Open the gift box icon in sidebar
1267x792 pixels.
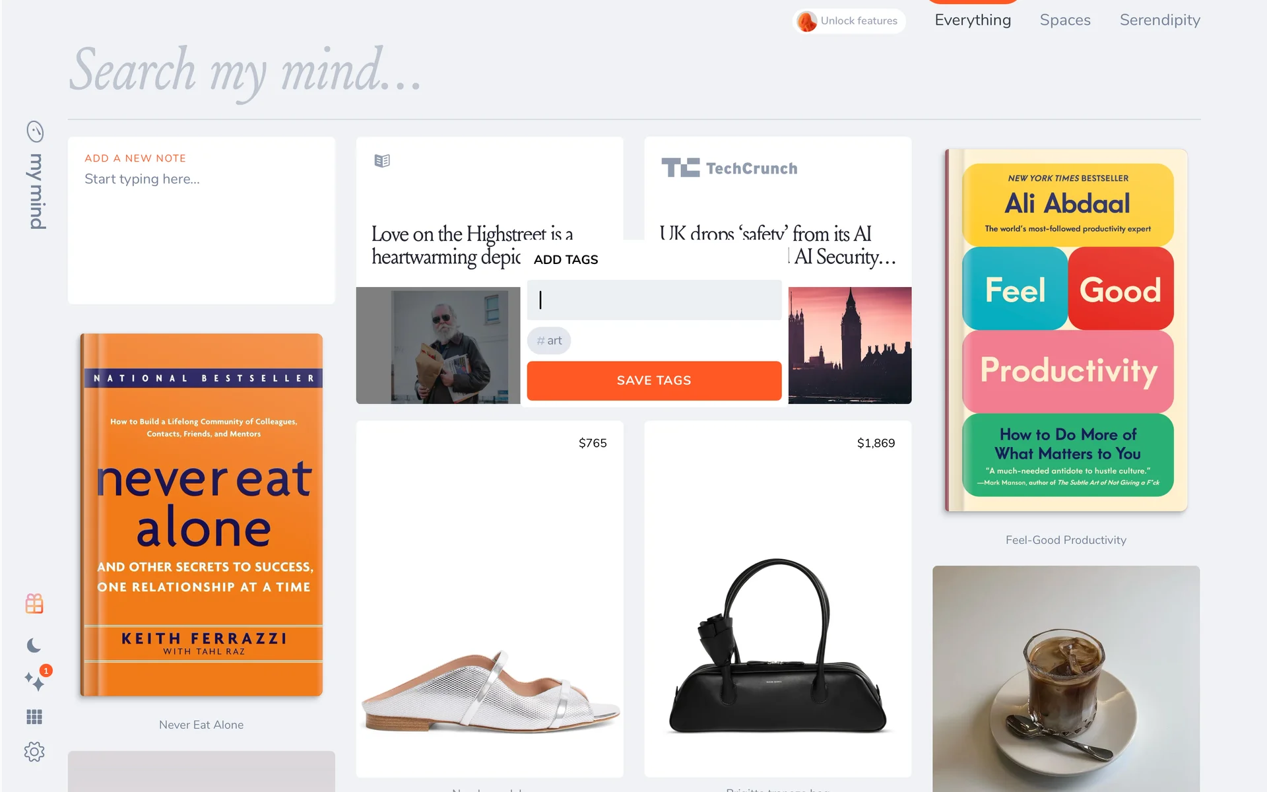pyautogui.click(x=34, y=603)
